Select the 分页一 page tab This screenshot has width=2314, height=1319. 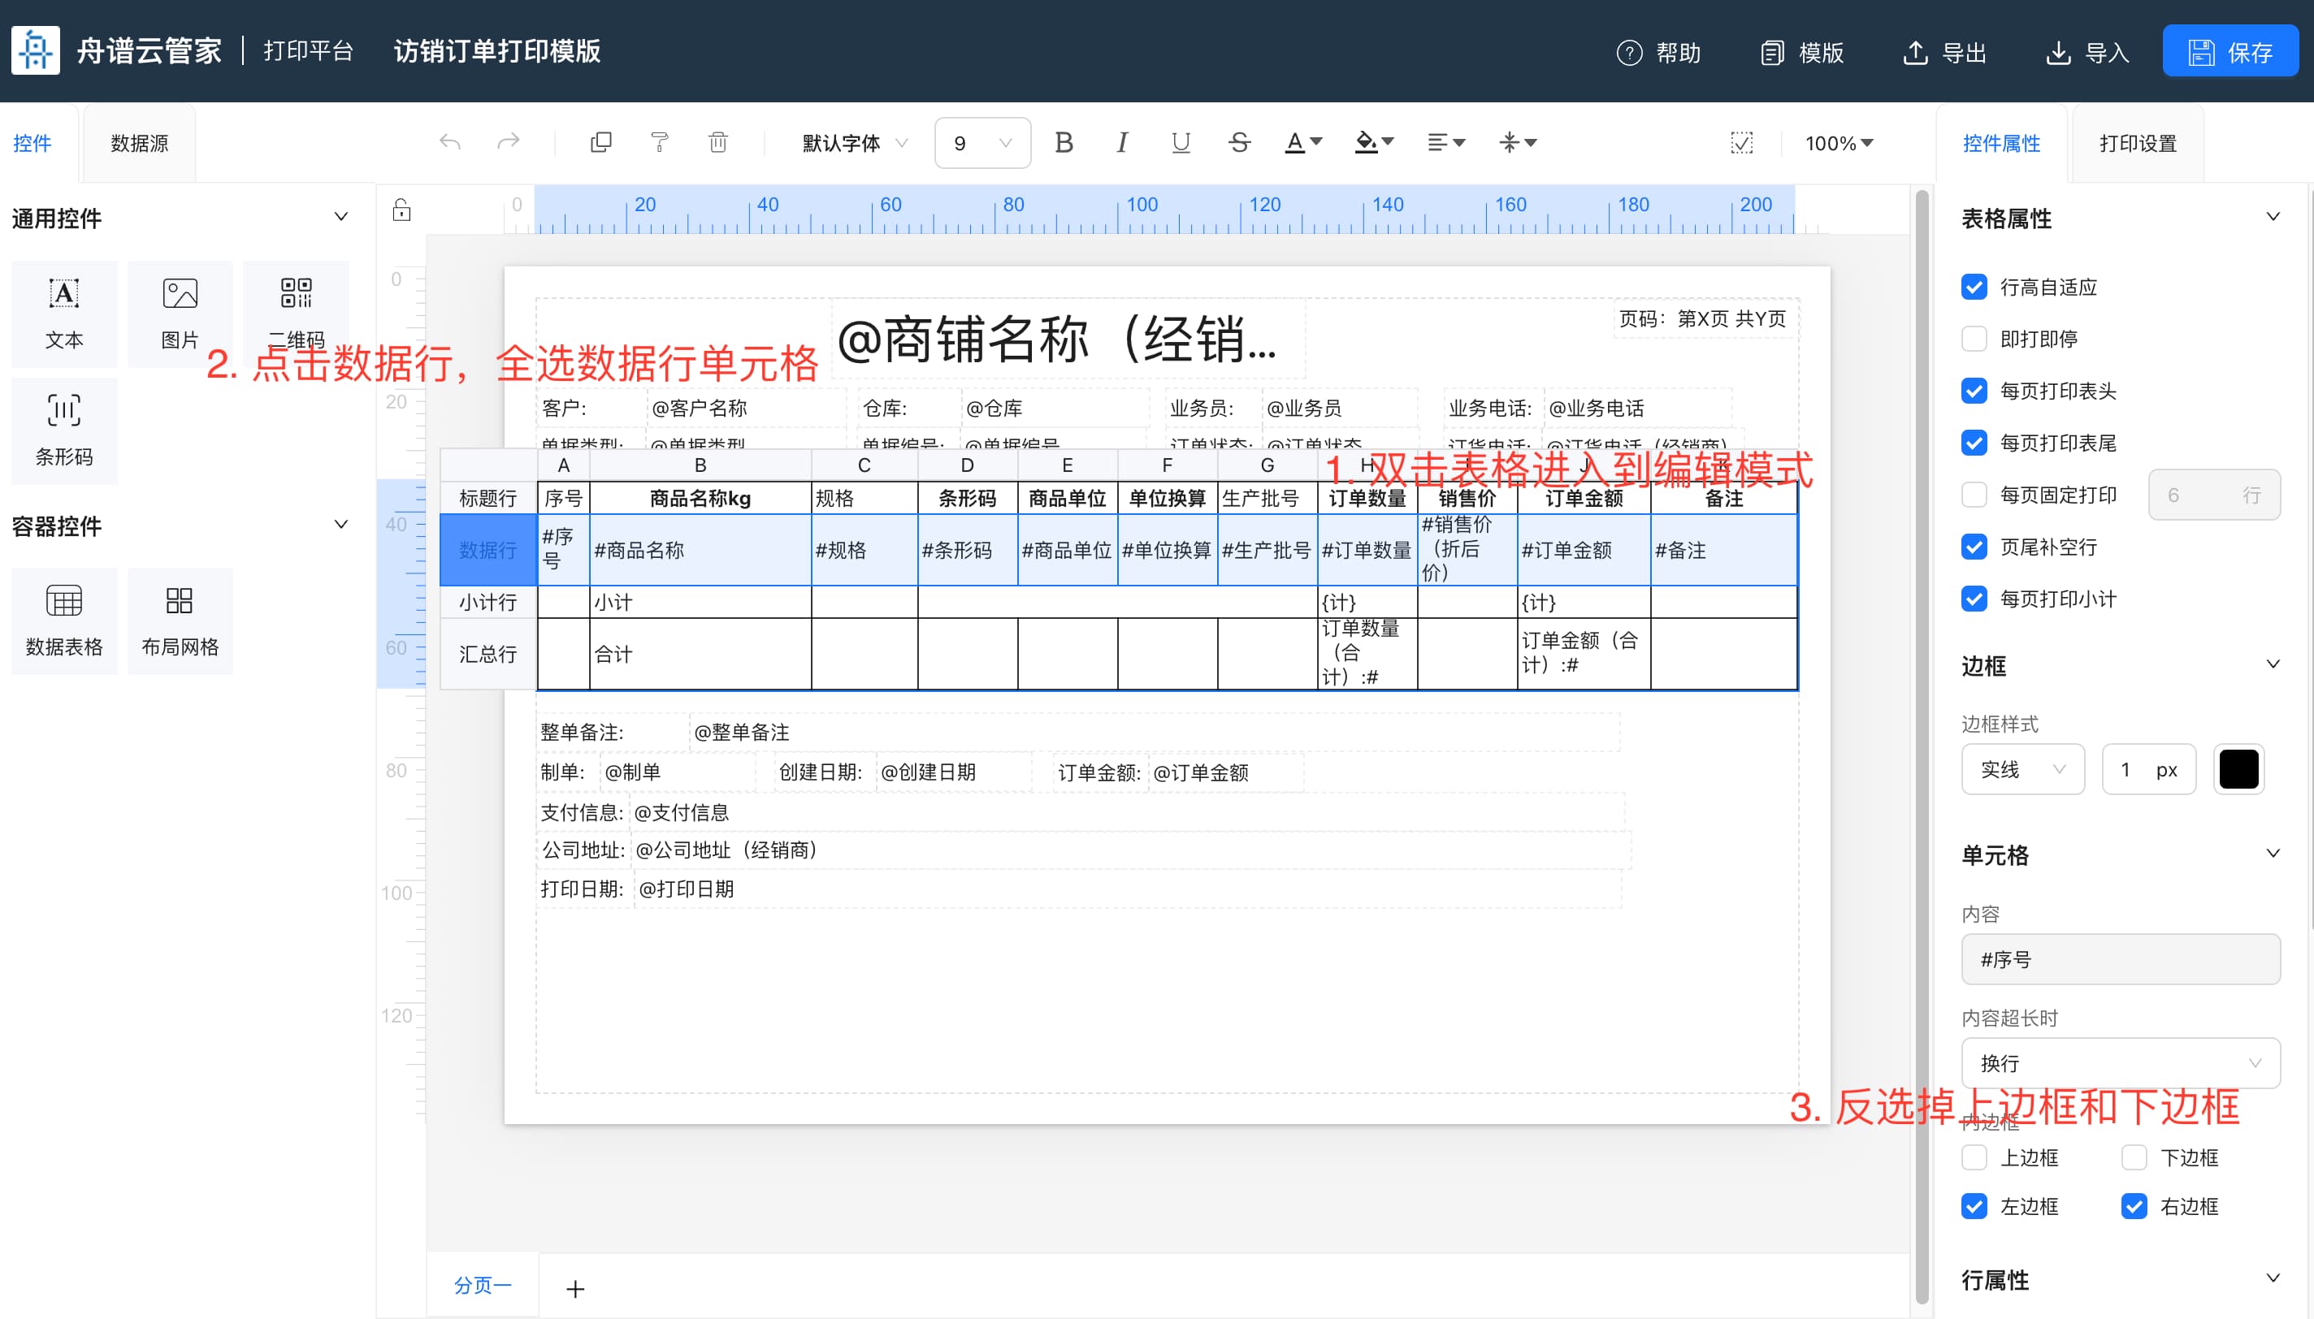(483, 1286)
